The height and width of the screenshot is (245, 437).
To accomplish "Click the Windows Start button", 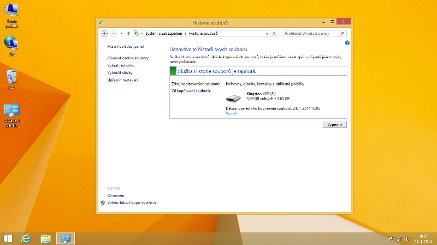I will [8, 238].
